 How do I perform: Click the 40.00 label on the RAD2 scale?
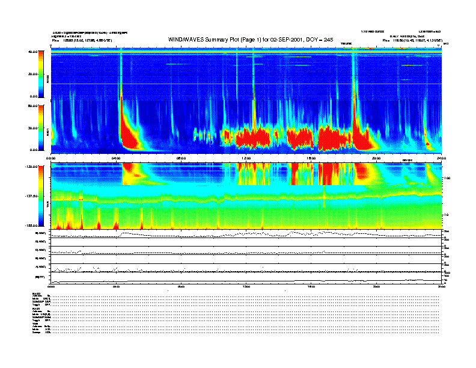click(32, 52)
